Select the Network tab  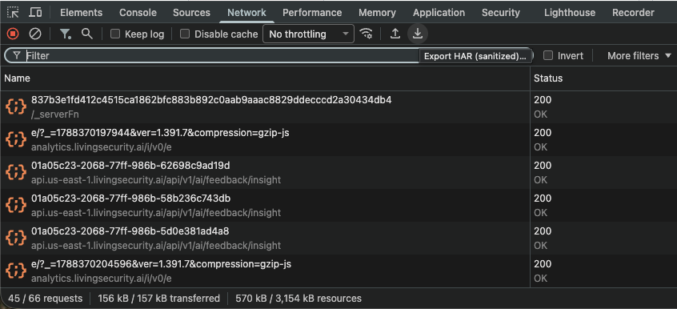point(246,13)
